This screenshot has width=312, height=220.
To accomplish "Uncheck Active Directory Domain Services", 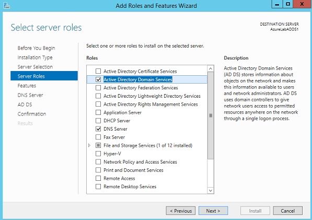I will tap(98, 79).
